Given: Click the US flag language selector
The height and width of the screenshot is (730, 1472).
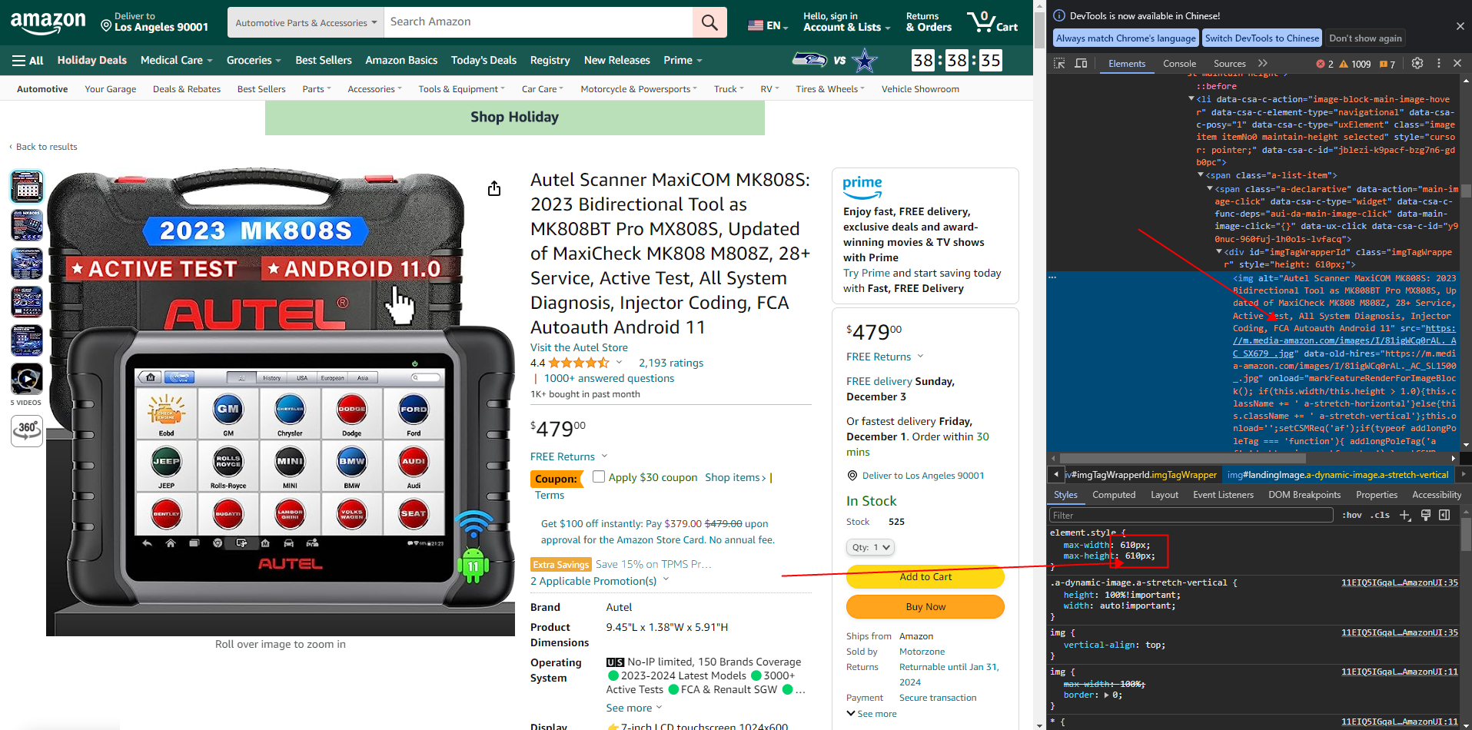Looking at the screenshot, I should click(768, 25).
